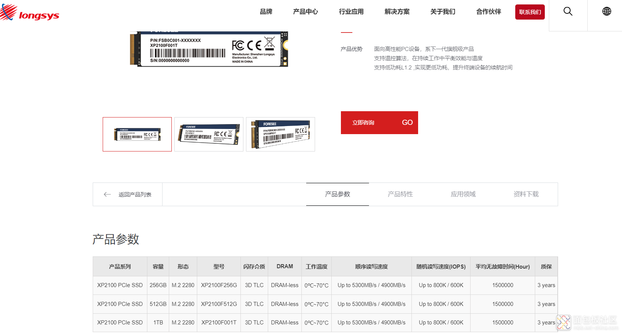The image size is (622, 334).
Task: Click 3 years in the 256GB row
Action: point(546,285)
